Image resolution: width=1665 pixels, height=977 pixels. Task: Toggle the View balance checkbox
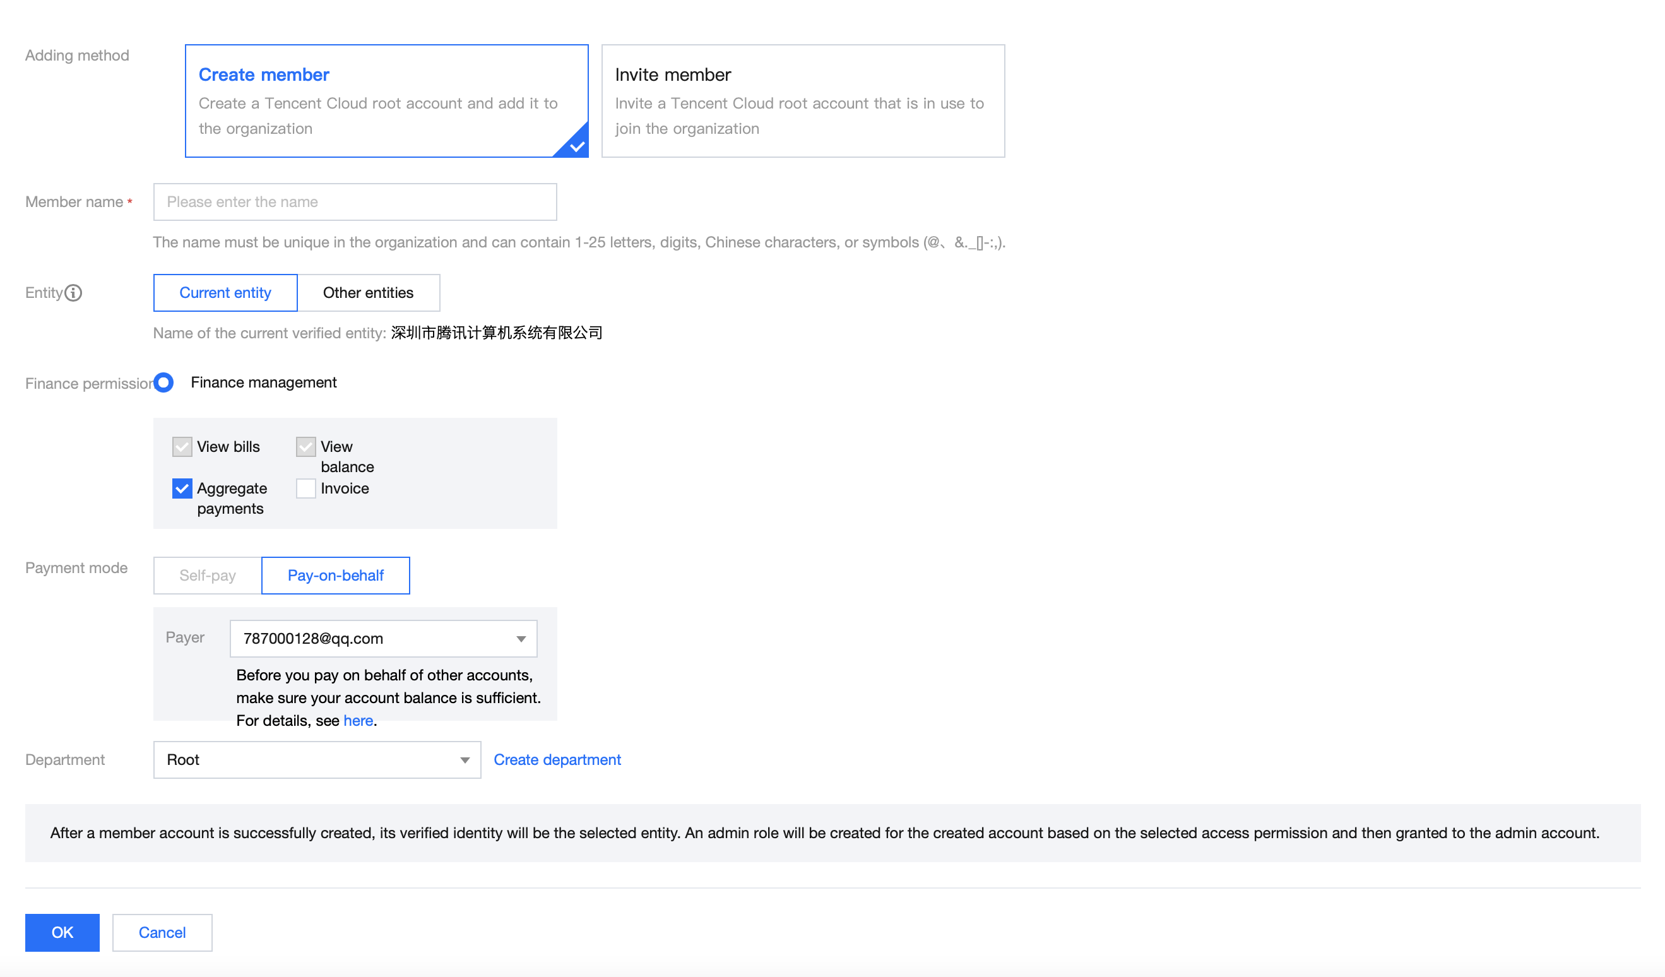pos(305,447)
